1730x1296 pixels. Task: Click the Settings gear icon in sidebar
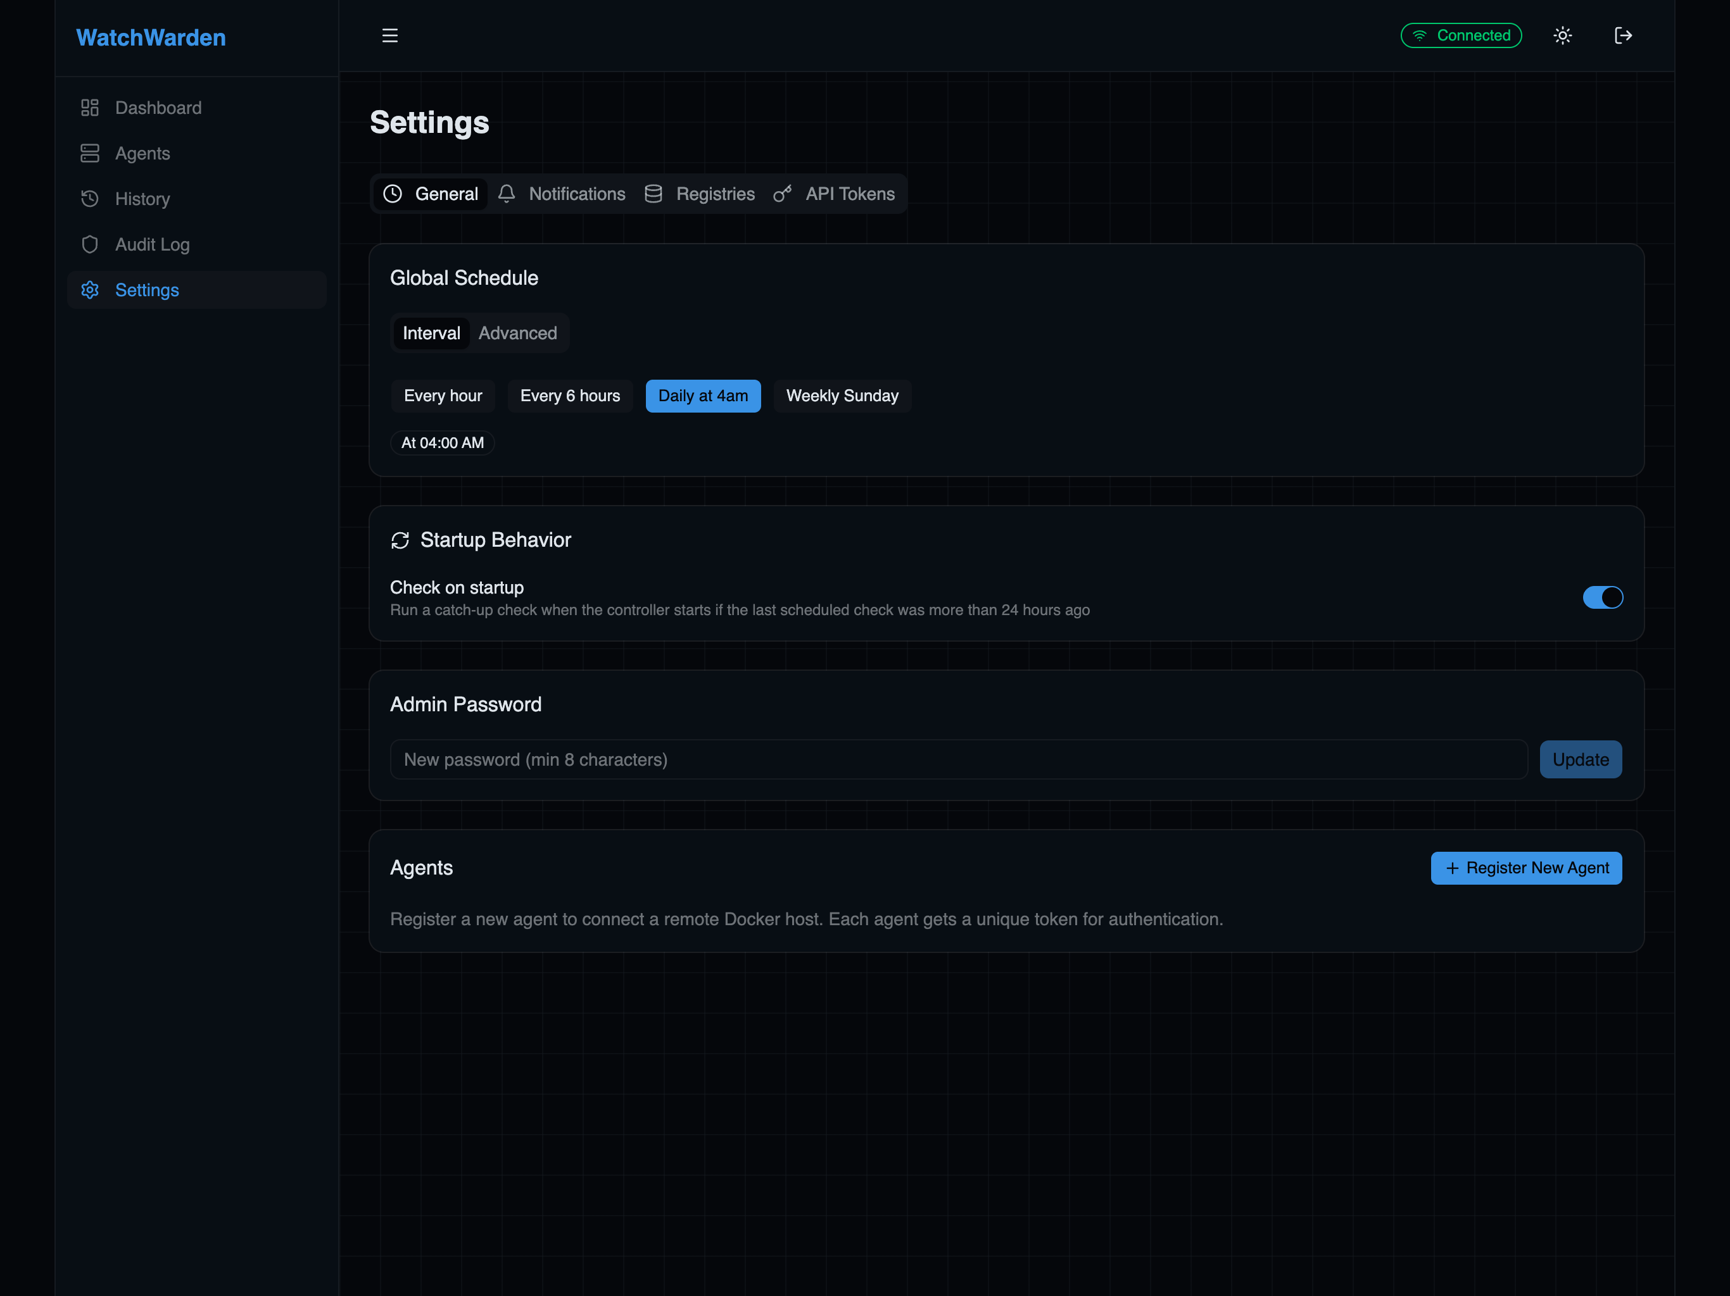pyautogui.click(x=89, y=290)
